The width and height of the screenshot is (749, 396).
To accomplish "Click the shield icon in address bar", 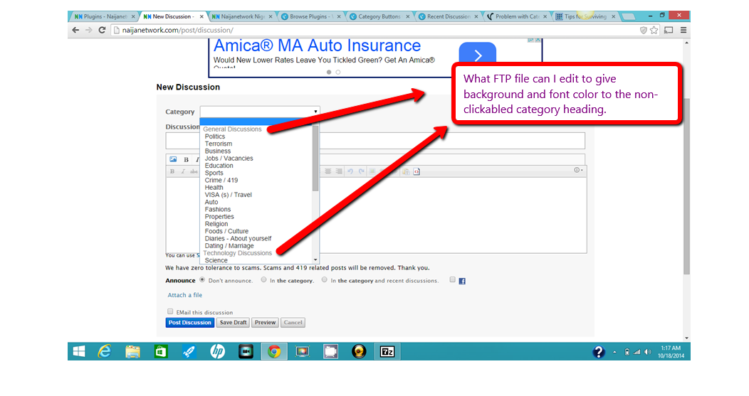I will point(644,30).
